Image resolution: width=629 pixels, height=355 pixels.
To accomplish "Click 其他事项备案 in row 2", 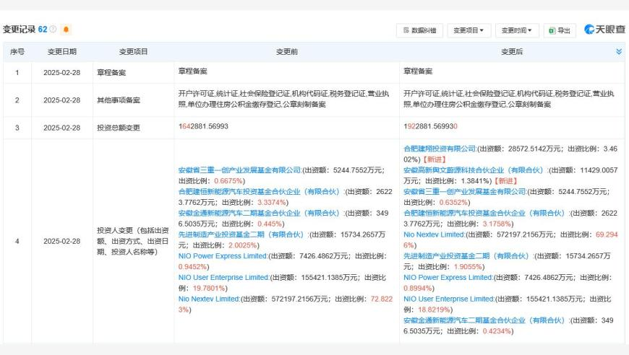I will click(x=119, y=100).
